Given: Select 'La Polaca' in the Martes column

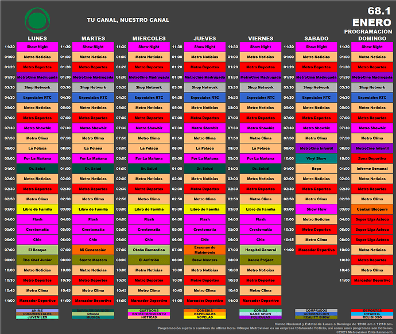Looking at the screenshot, I should coord(93,149).
